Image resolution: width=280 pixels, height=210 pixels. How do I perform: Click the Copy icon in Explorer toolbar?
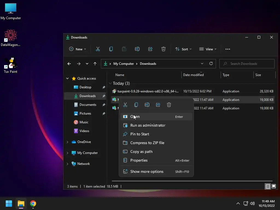click(111, 49)
